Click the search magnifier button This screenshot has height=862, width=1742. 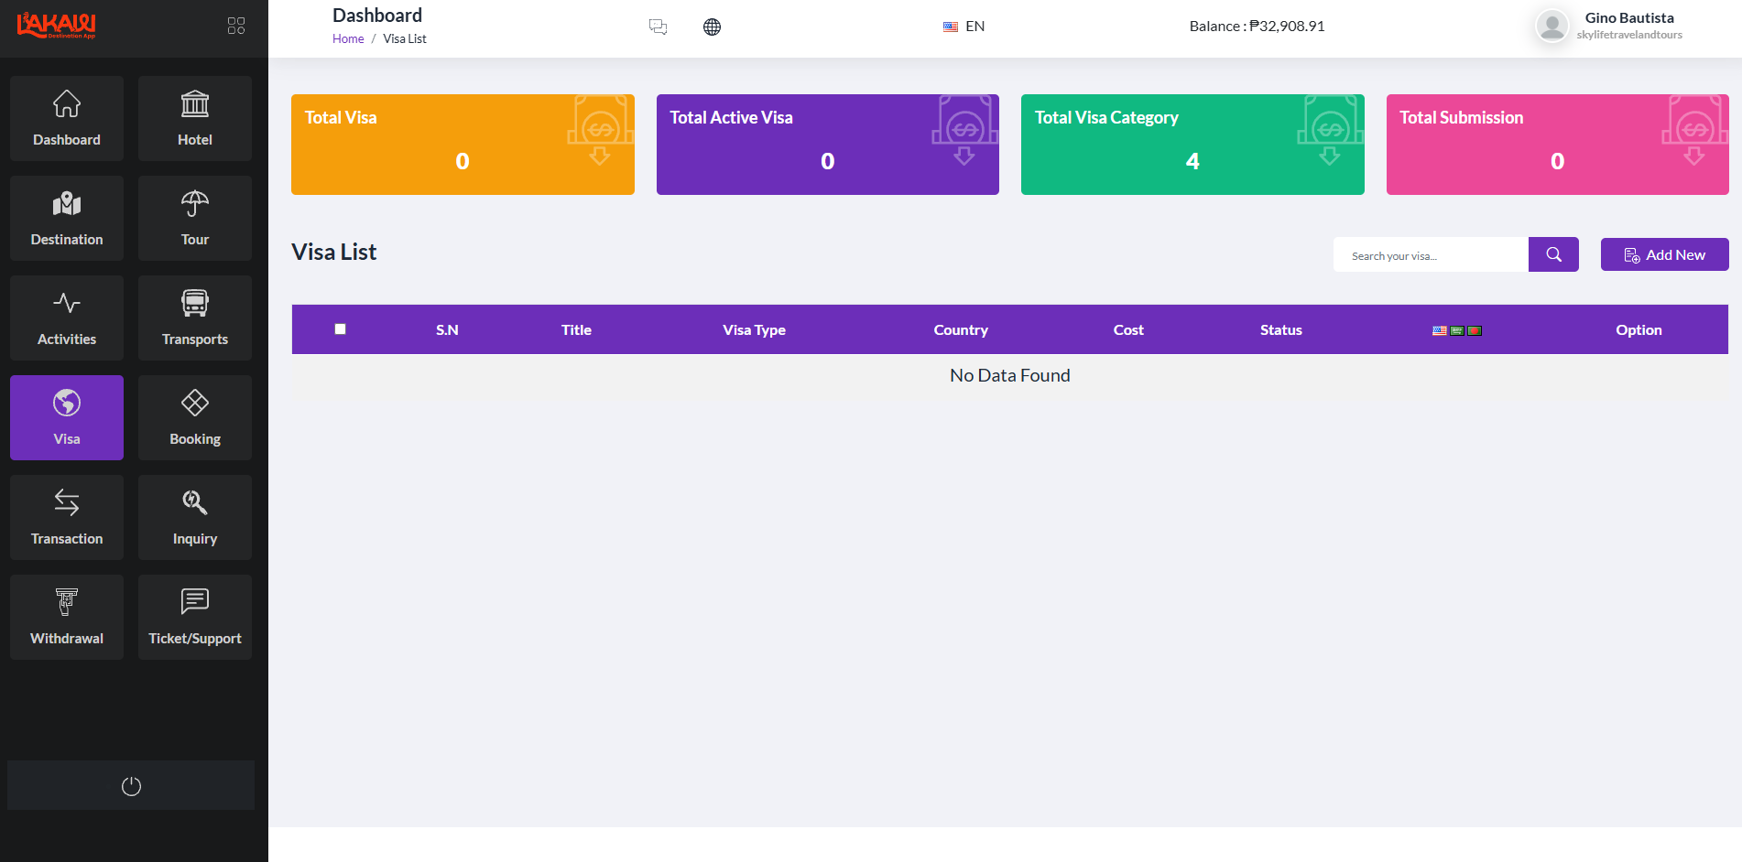(1553, 254)
